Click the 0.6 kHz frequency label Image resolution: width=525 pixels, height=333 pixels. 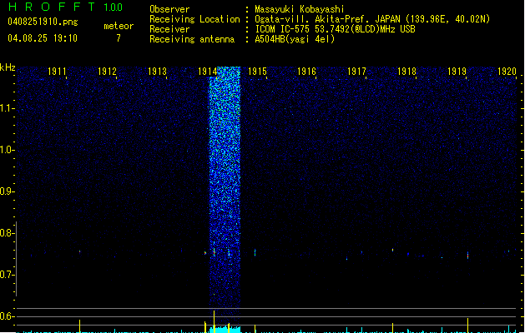coord(6,316)
